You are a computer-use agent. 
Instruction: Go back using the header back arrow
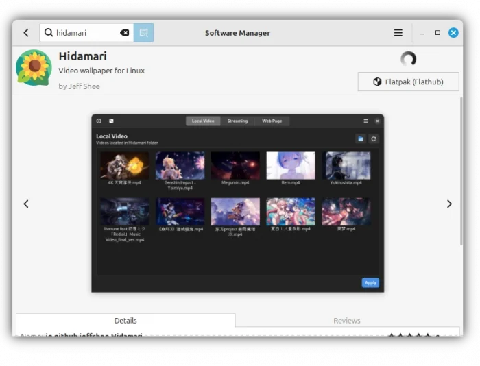26,33
